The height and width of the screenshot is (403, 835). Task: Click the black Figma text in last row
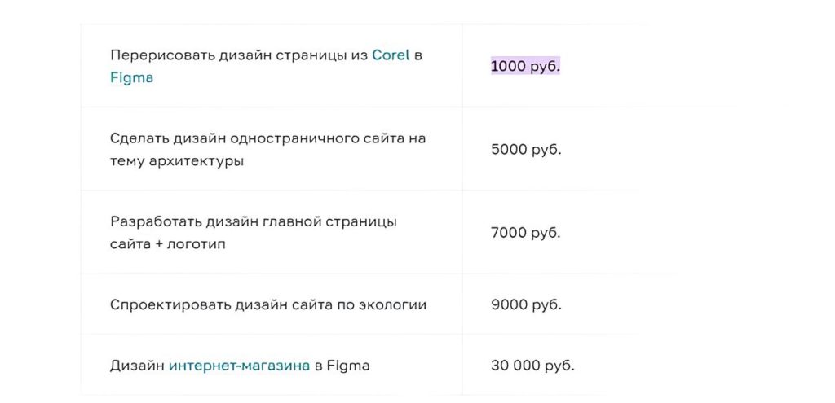(349, 366)
